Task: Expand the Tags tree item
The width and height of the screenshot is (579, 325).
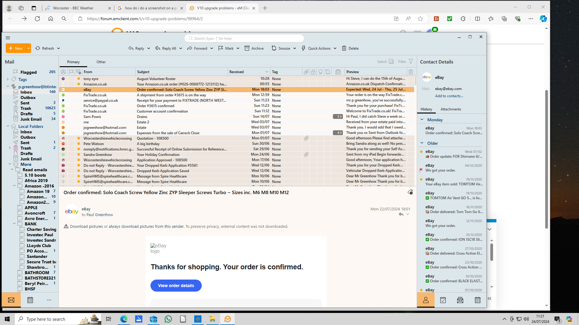Action: 8,79
